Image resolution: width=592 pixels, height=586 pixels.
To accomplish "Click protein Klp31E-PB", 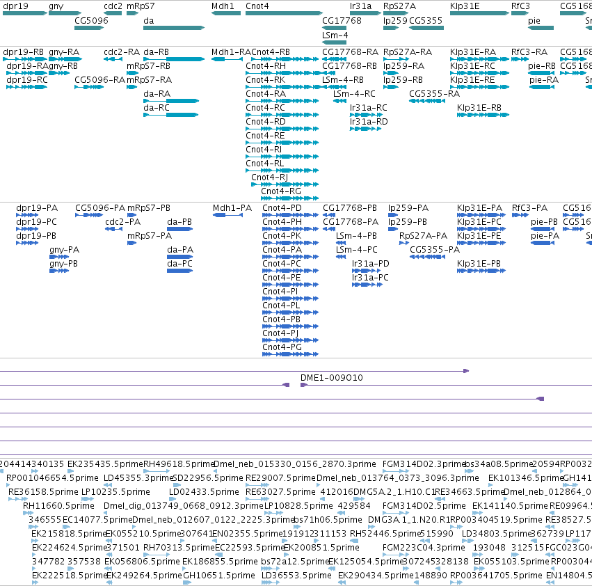I will click(x=481, y=271).
